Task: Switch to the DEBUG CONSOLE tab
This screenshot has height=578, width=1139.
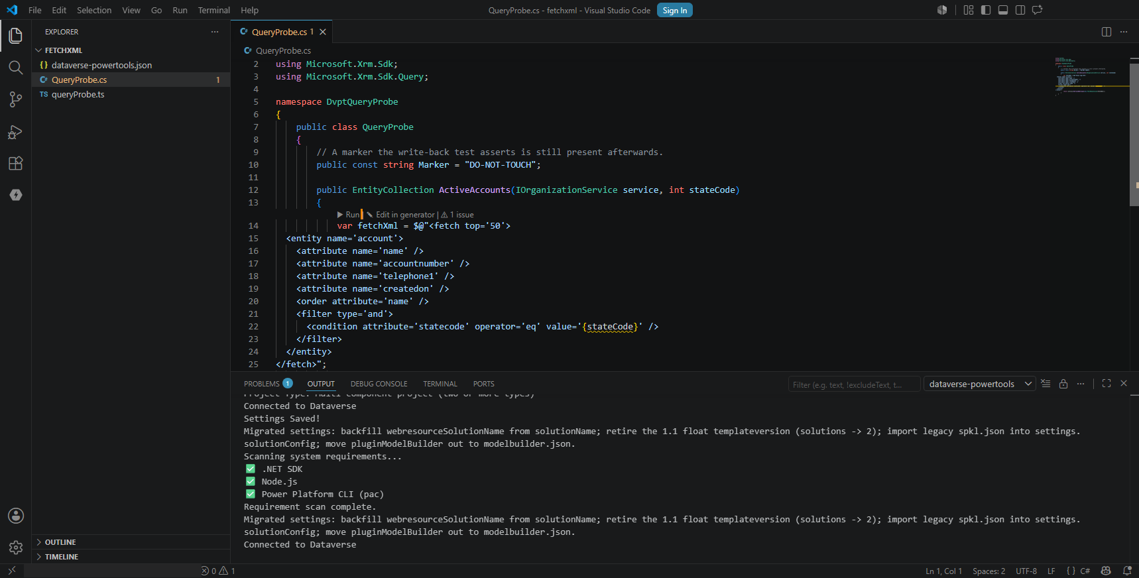Action: [x=379, y=384]
